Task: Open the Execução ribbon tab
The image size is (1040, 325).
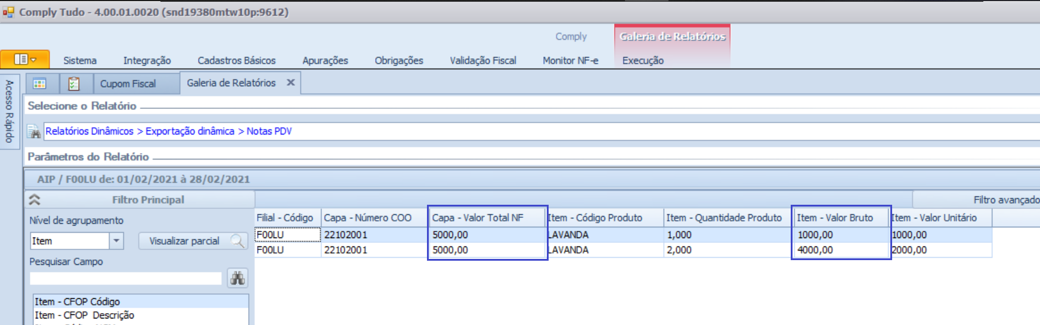Action: click(642, 60)
